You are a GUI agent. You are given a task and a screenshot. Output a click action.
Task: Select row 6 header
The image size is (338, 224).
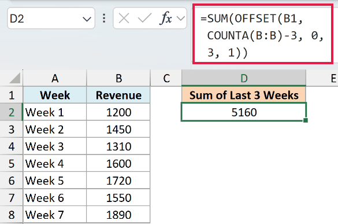tap(11, 181)
